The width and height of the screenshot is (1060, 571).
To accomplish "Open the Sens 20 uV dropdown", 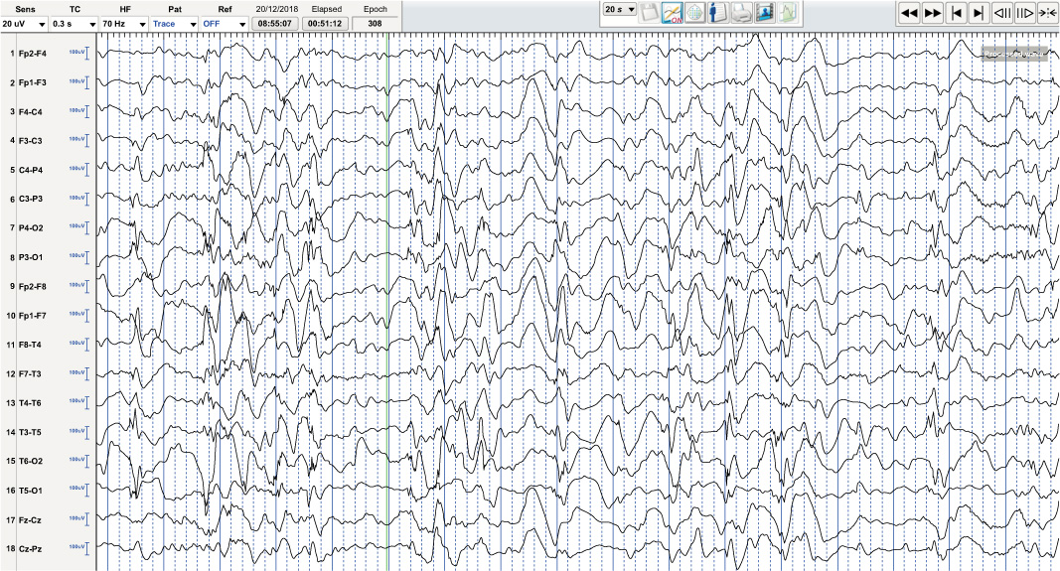I will coord(24,24).
